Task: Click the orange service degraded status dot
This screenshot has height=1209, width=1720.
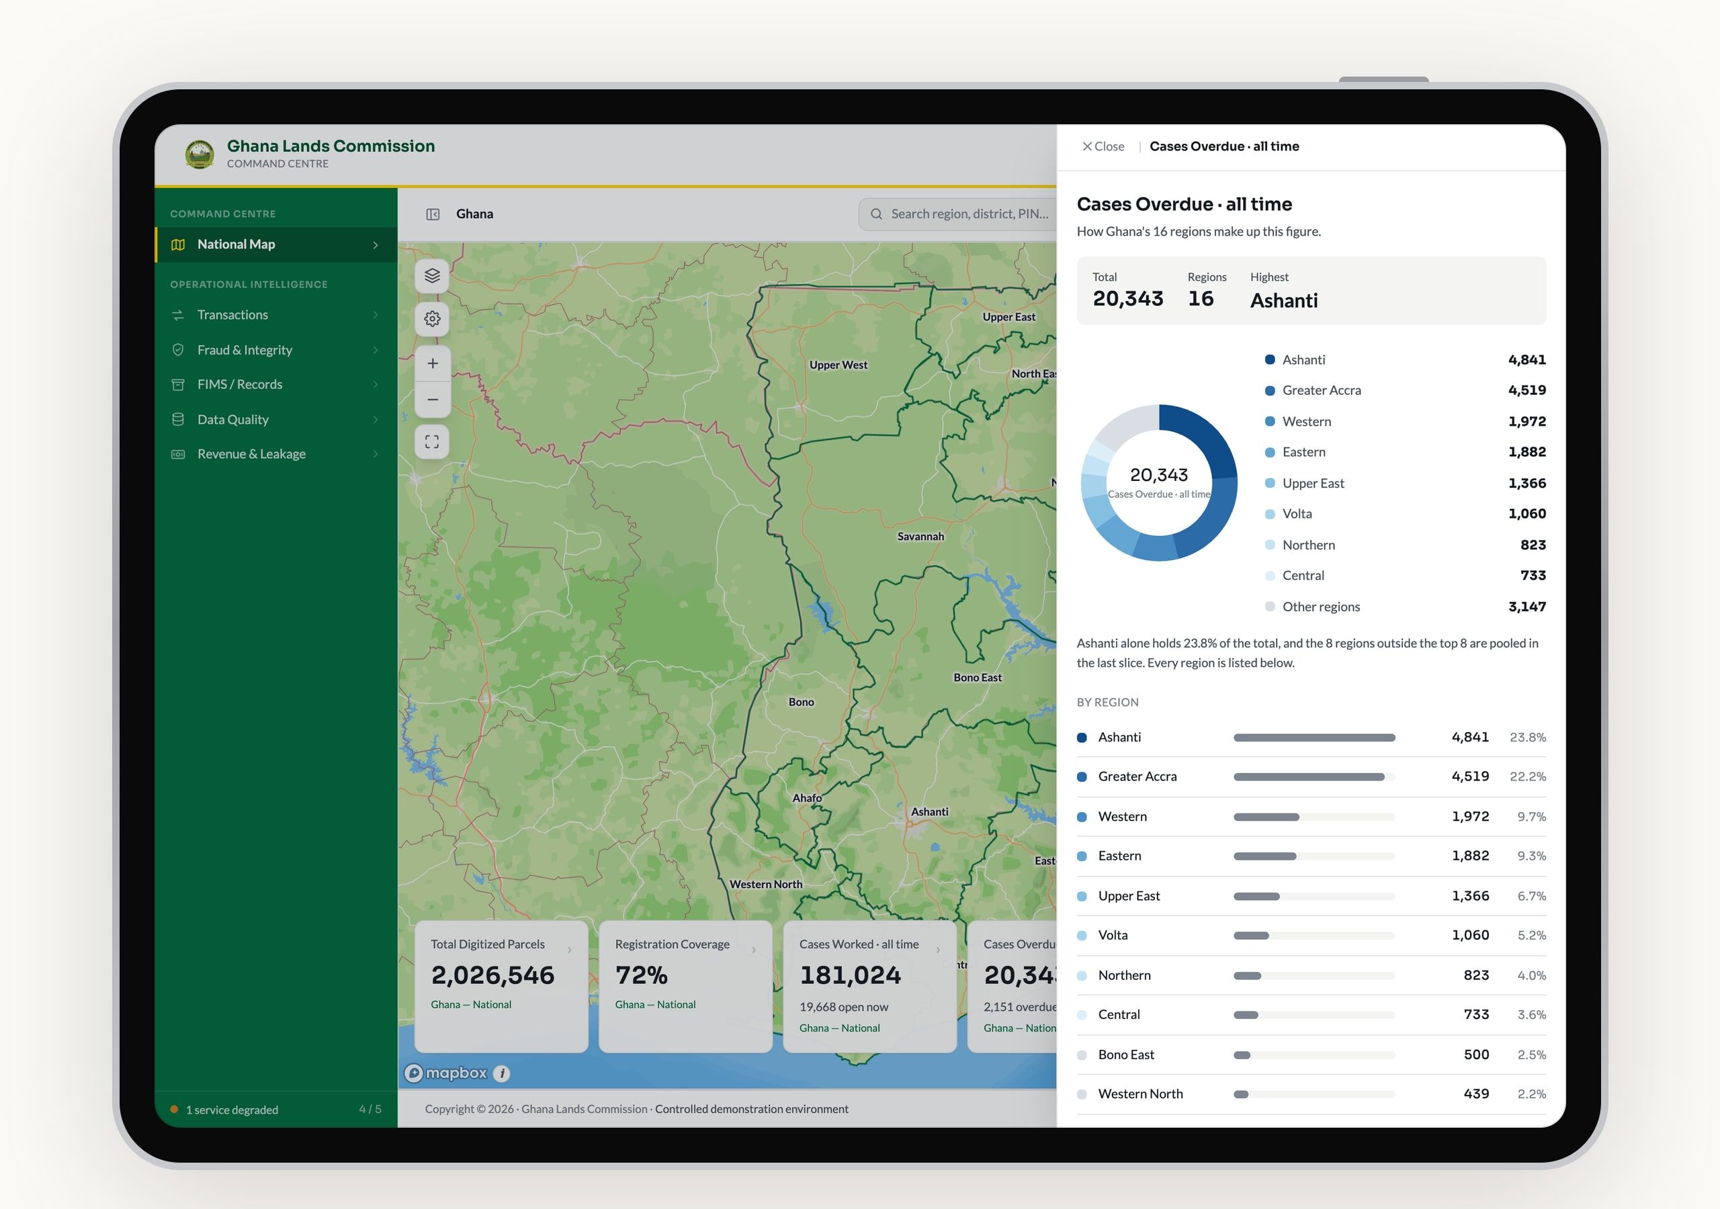Action: click(x=175, y=1110)
